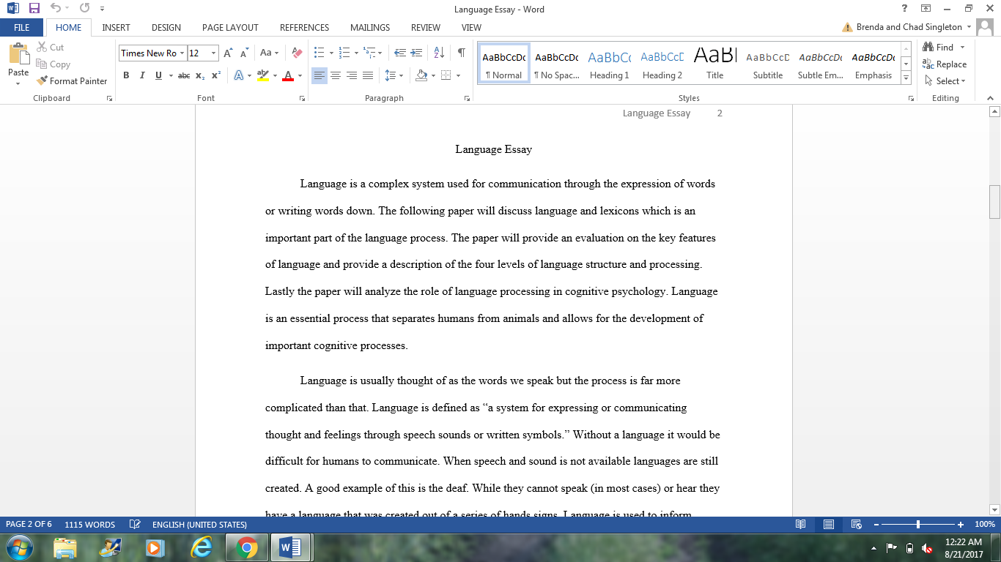Switch to the REFERENCES ribbon tab
This screenshot has height=562, width=1001.
(304, 27)
